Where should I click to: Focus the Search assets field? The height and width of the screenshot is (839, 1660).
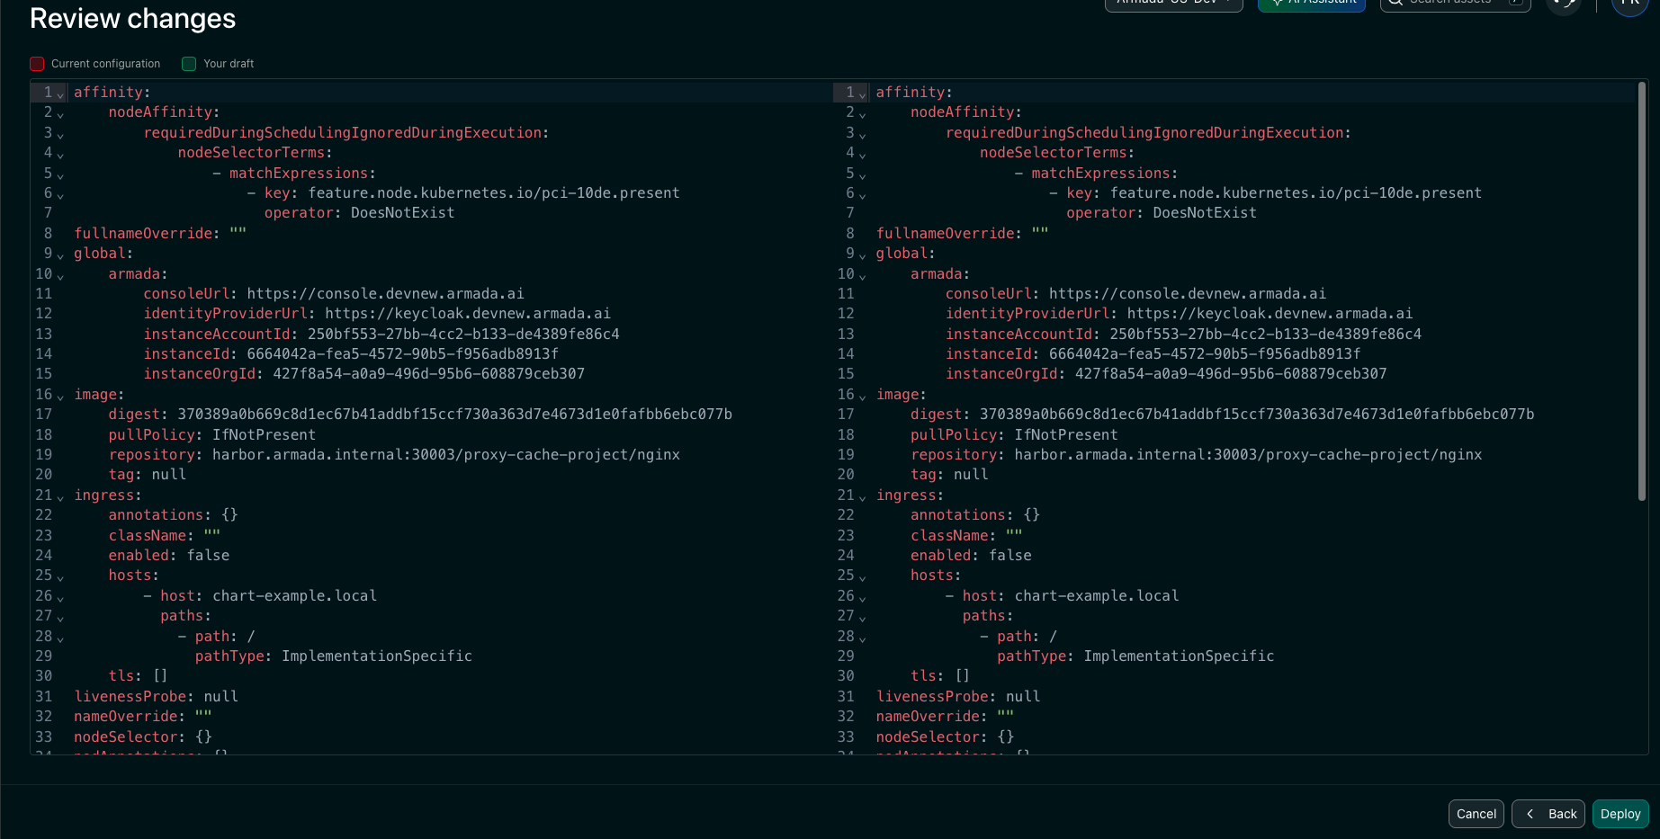(x=1456, y=3)
